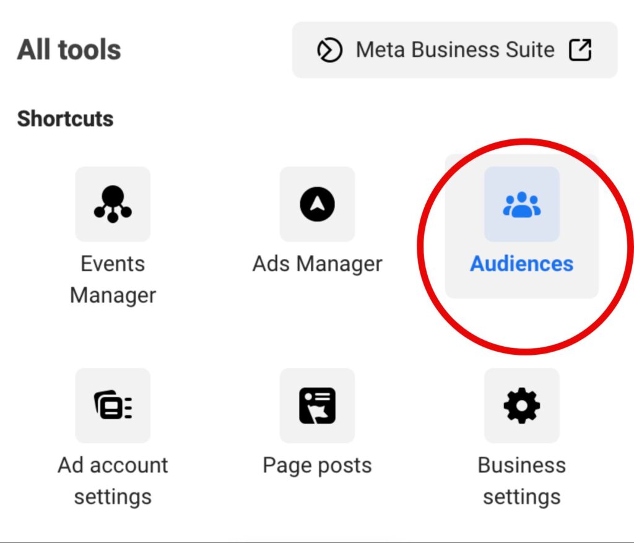Click the Events Manager label
Image resolution: width=634 pixels, height=543 pixels.
click(113, 279)
